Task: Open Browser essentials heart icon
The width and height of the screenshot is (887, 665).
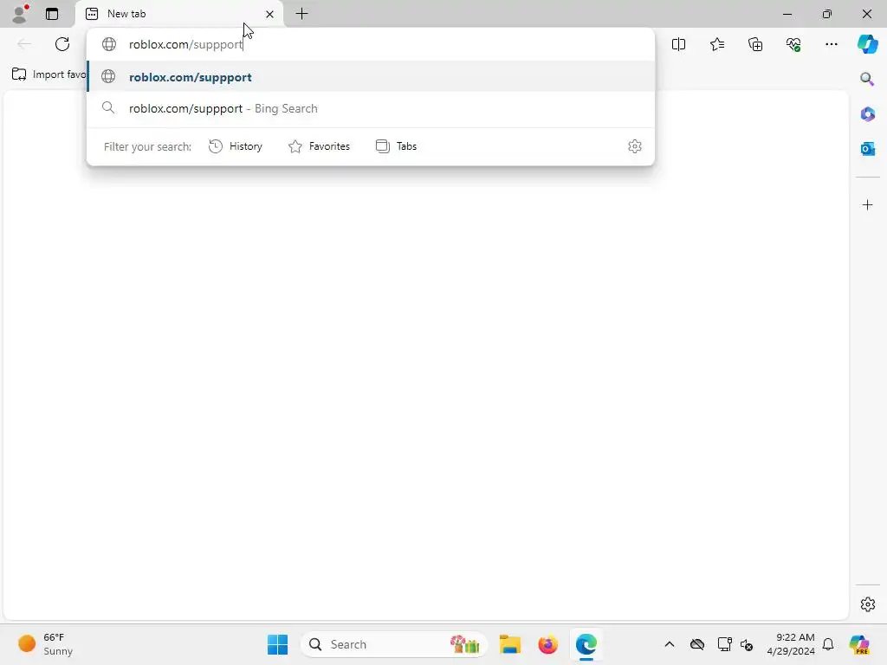Action: [x=793, y=44]
